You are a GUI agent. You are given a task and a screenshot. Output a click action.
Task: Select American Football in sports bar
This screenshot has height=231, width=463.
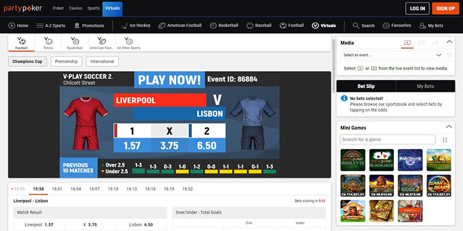click(180, 25)
